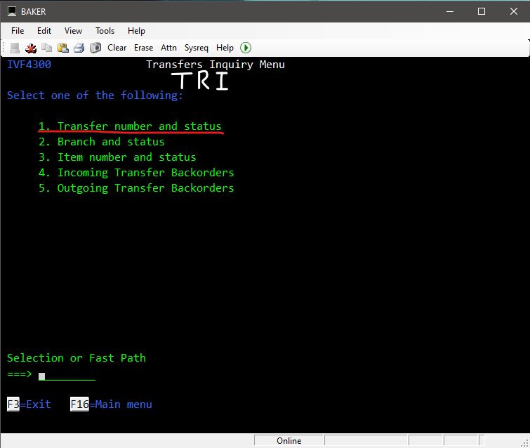This screenshot has width=530, height=448.
Task: Click the red disconnect session icon
Action: pyautogui.click(x=31, y=48)
